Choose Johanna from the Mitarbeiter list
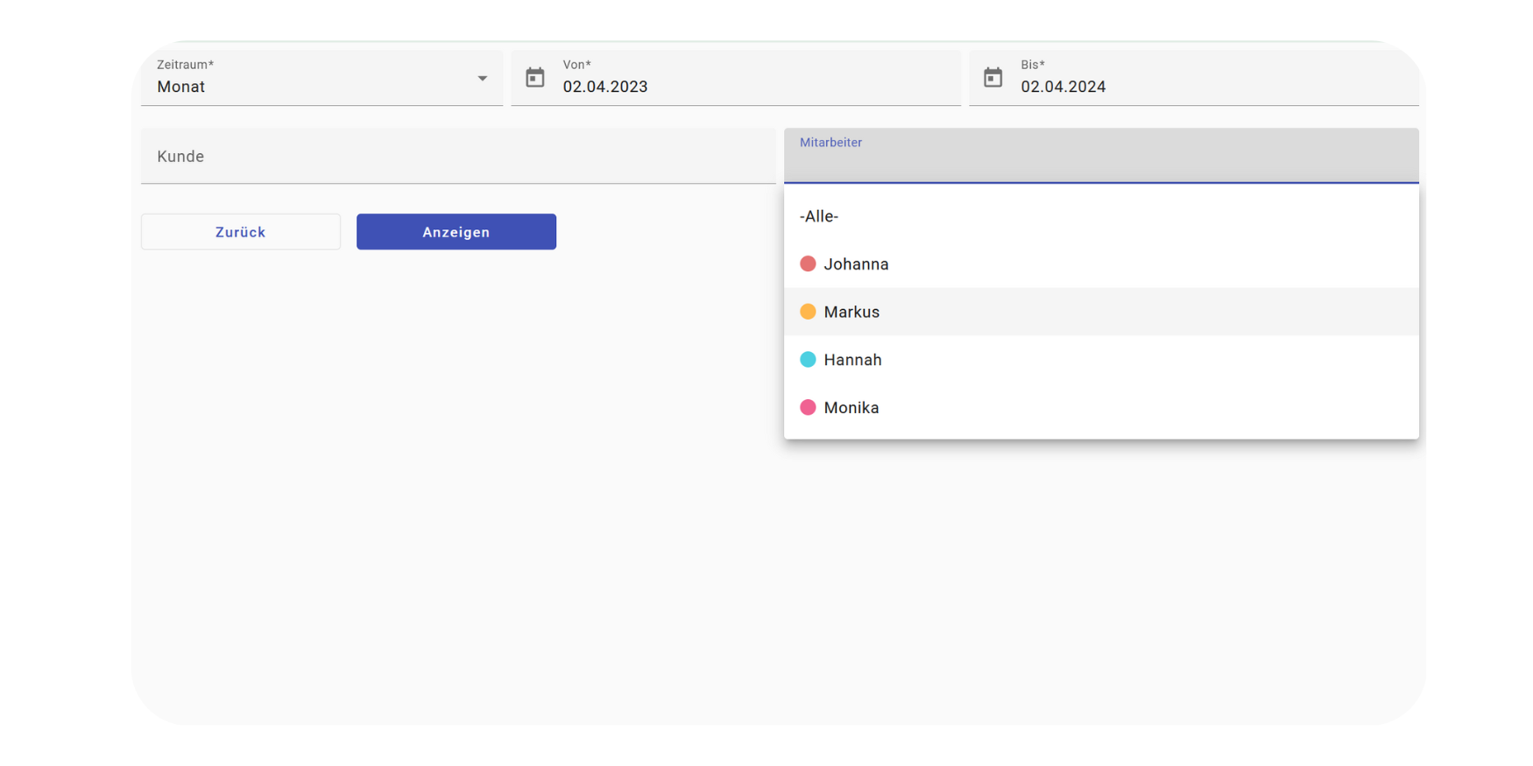 click(x=1101, y=264)
